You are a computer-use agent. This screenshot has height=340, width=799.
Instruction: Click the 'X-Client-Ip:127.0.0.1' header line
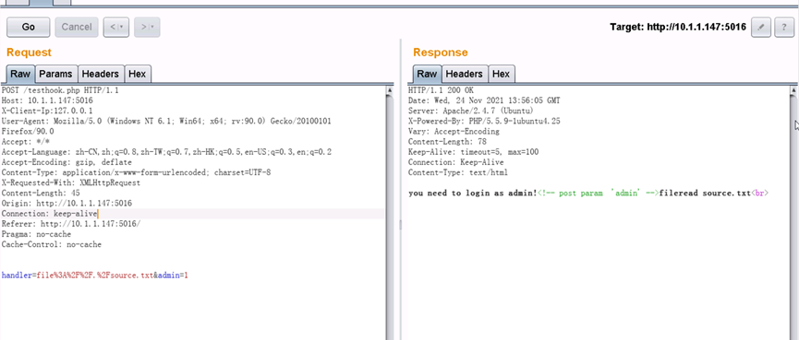click(47, 111)
